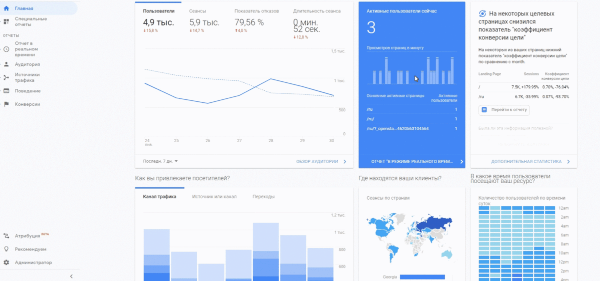Click arrow next to ОБЗОР АУДИТОРИИ

tap(345, 162)
